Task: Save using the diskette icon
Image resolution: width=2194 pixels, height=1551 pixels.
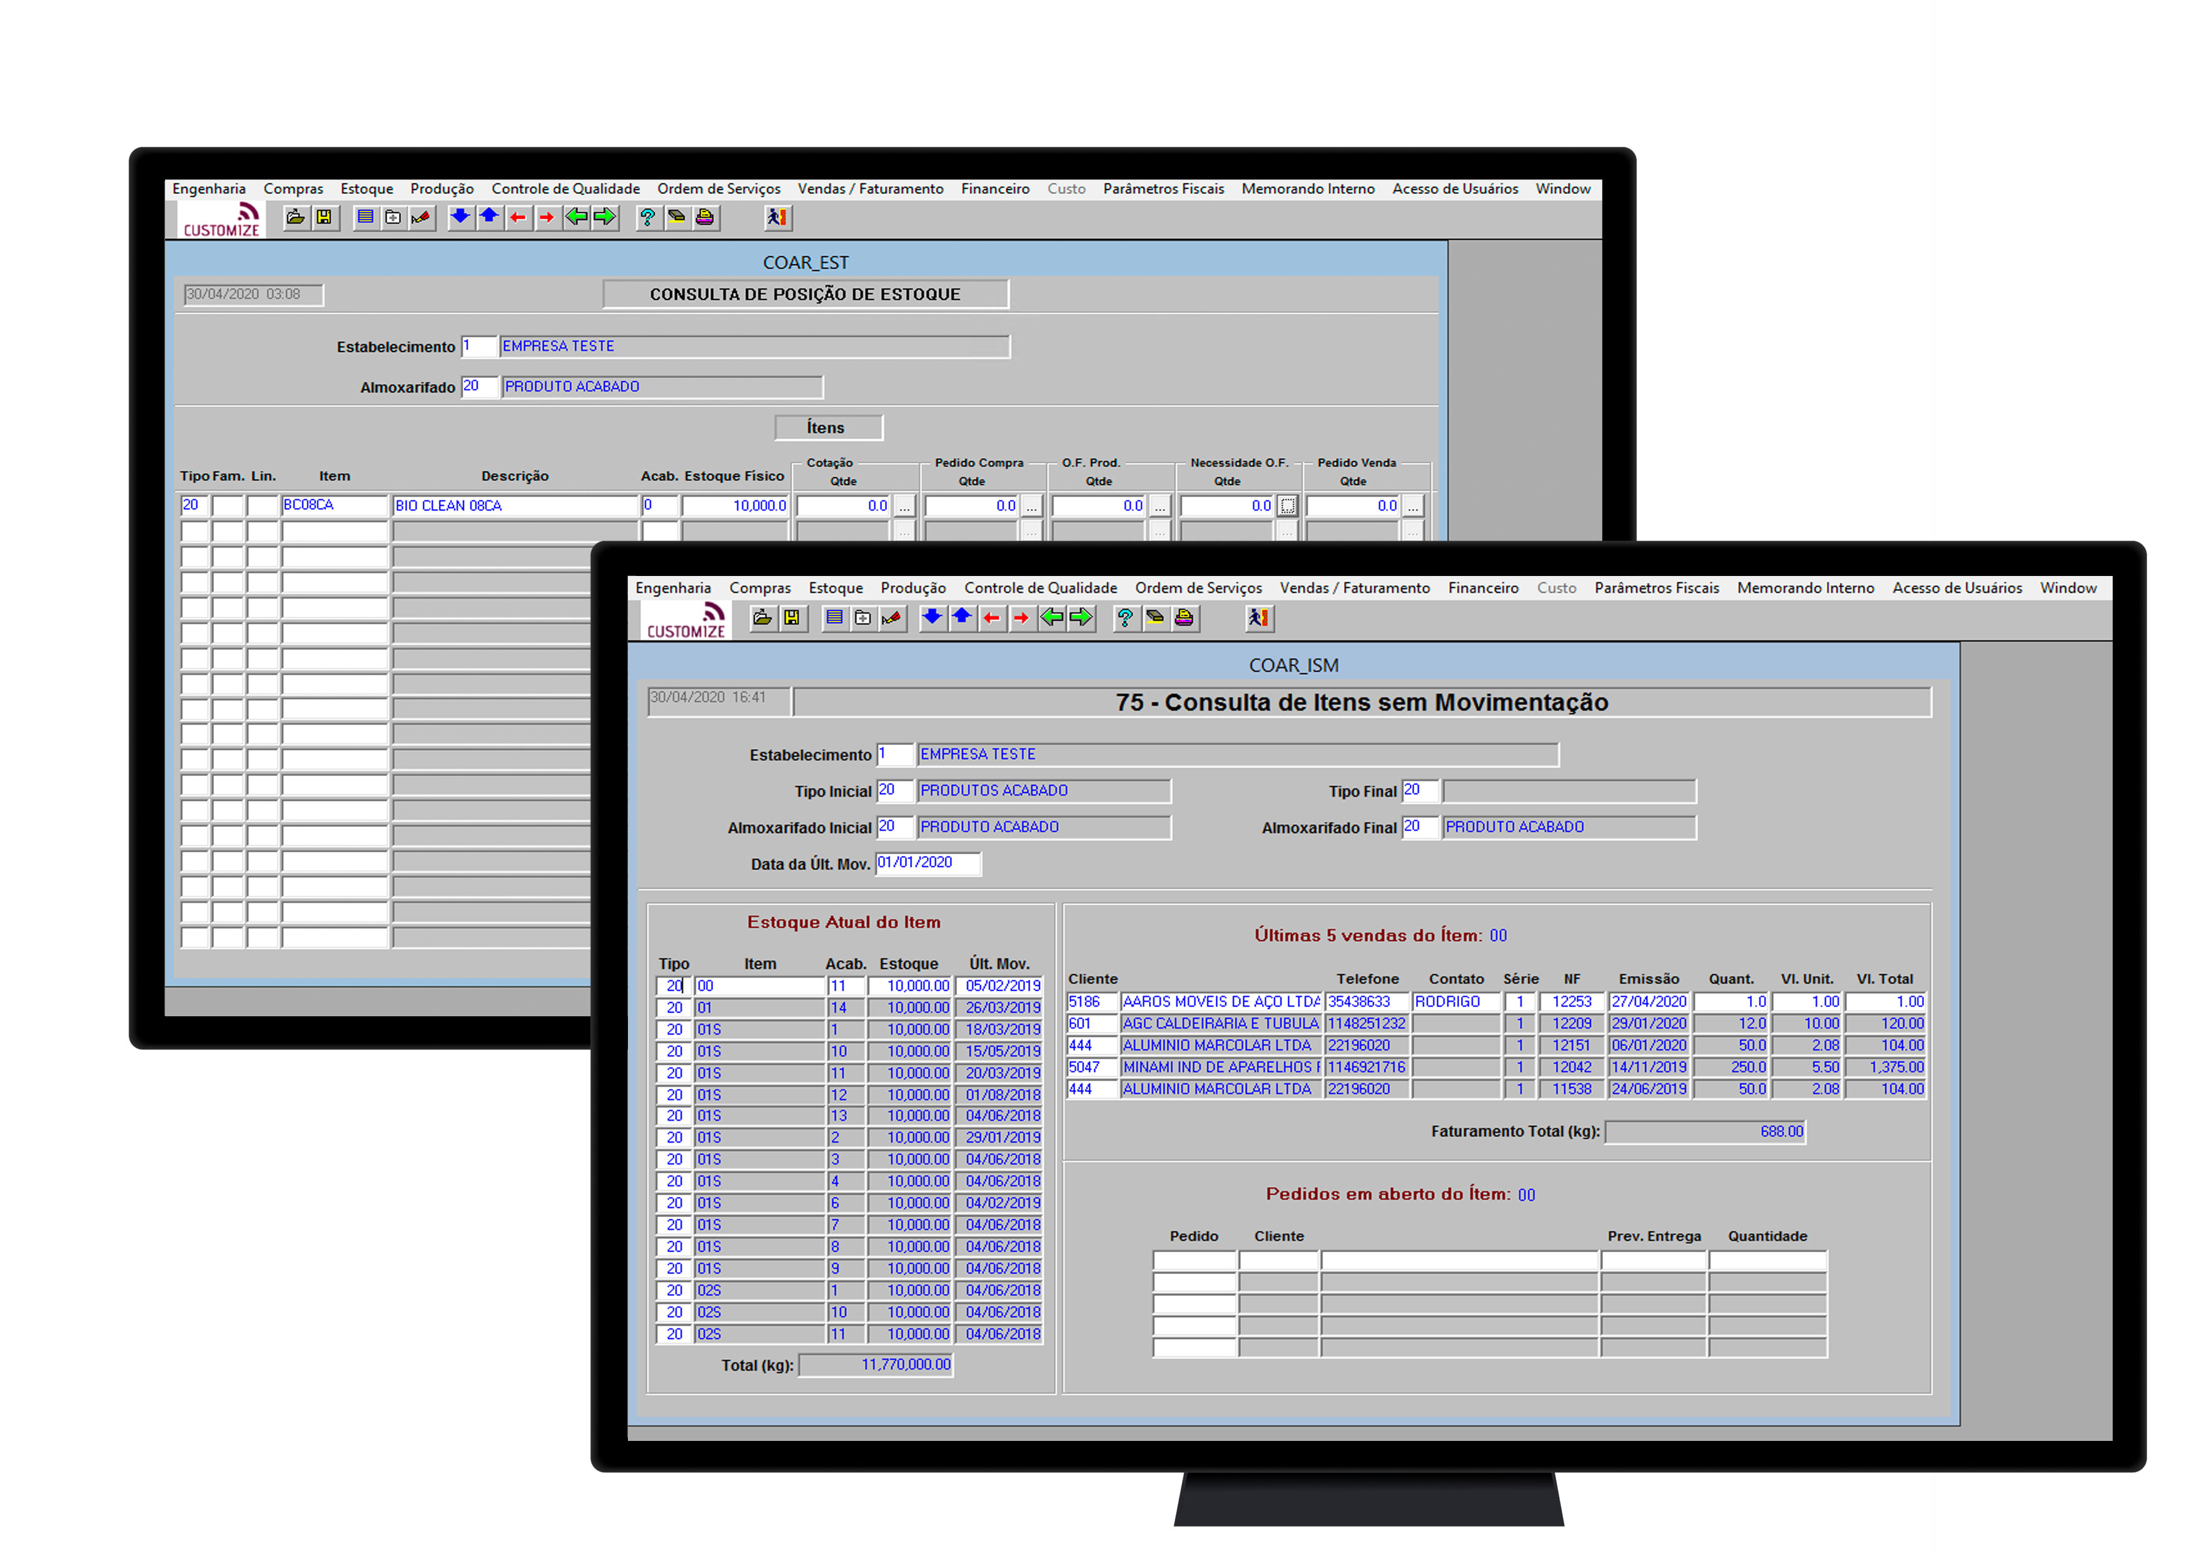Action: (x=792, y=619)
